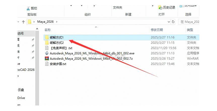Viewport: 217px width, 111px height.
Task: Click the folder icon of 破解方式2
Action: point(47,43)
